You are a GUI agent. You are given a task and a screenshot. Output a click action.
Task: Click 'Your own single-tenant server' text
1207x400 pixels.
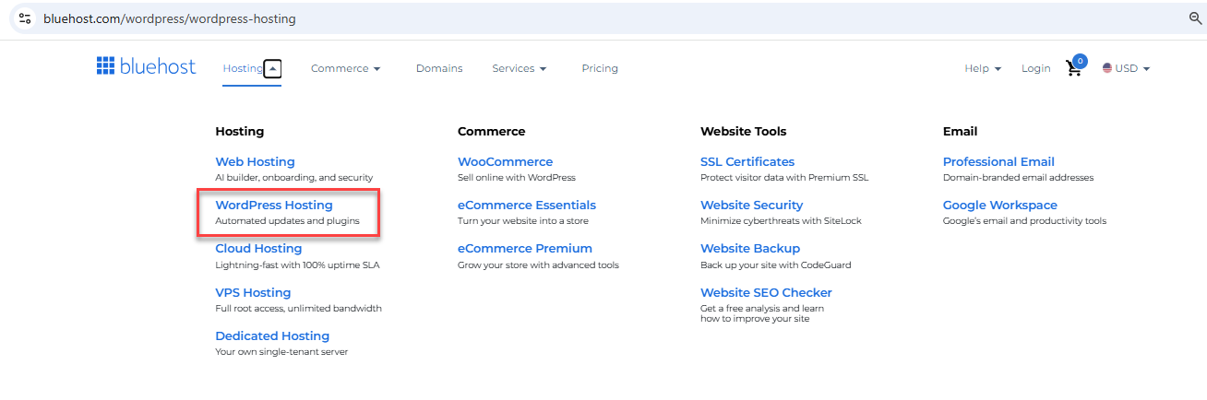point(281,351)
